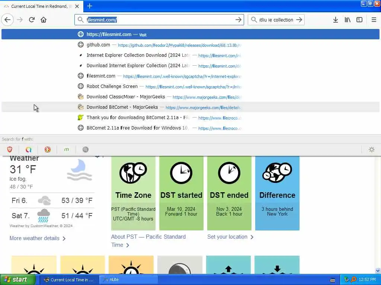The width and height of the screenshot is (381, 285).
Task: Click the DST ended clock tile
Action: click(229, 193)
